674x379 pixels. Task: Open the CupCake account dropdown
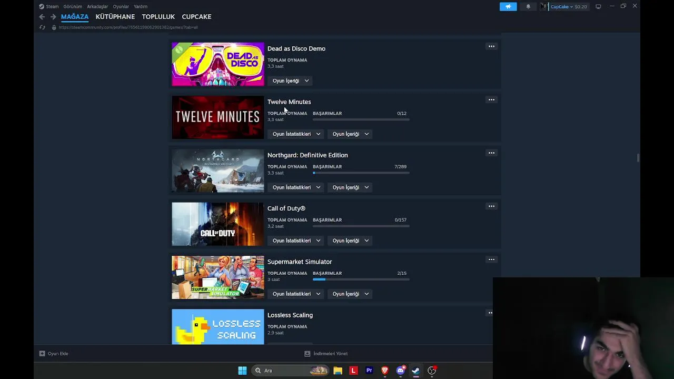click(561, 7)
